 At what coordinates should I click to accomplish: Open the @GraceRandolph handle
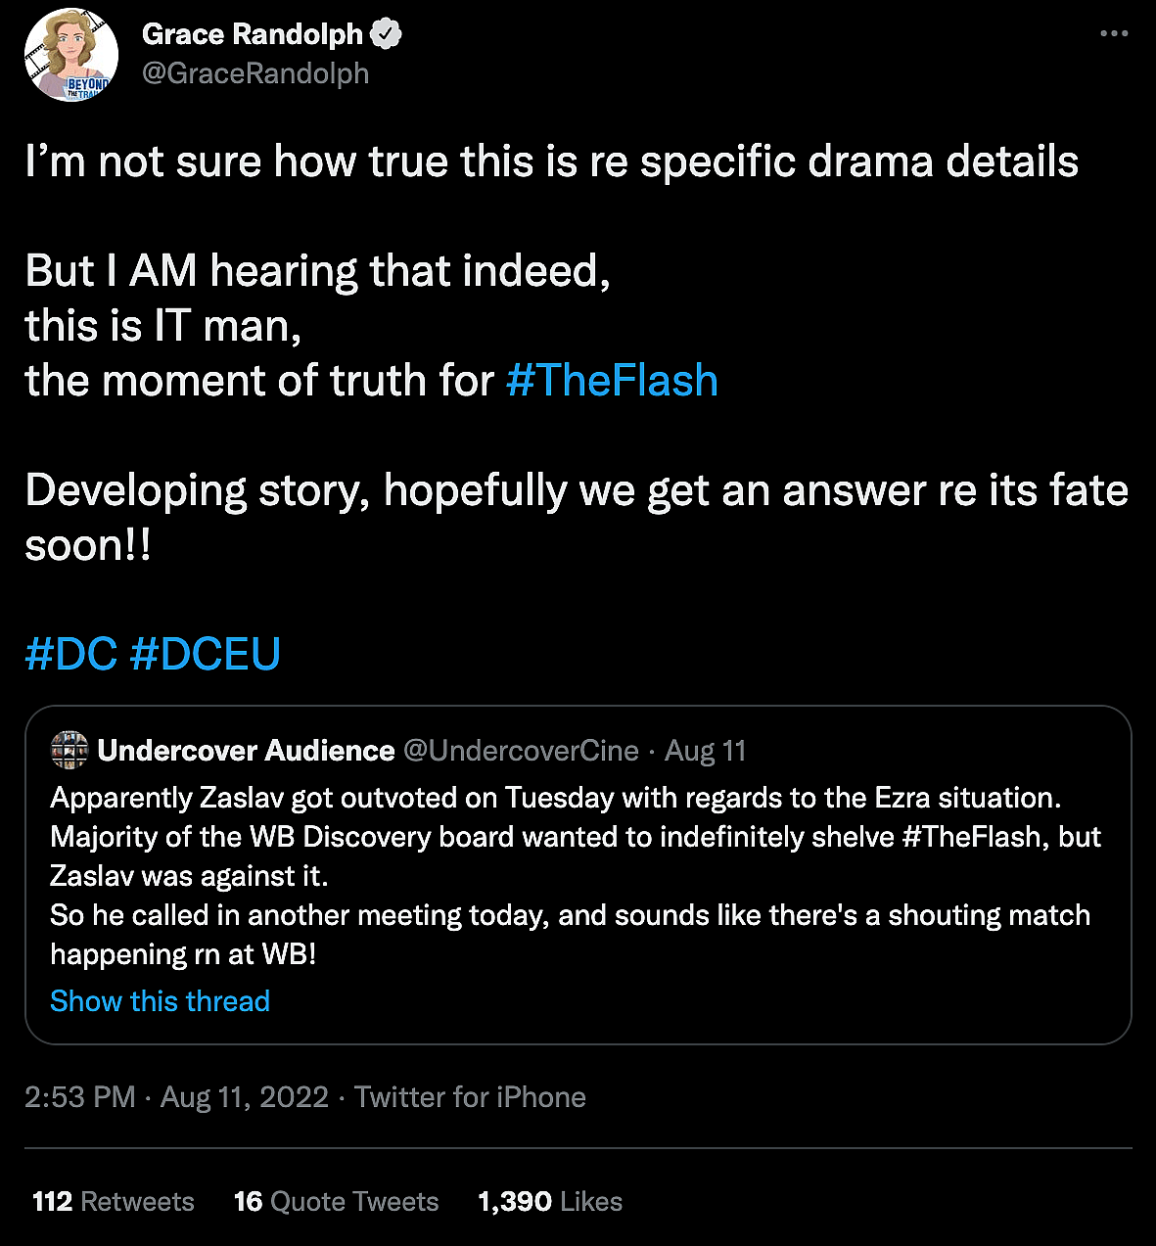coord(255,73)
